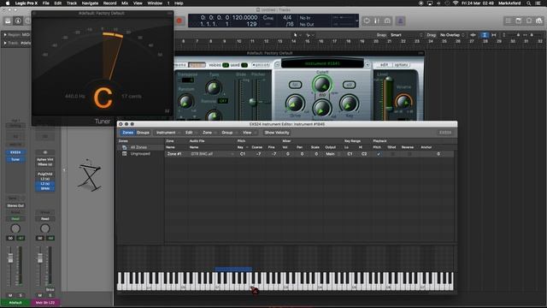
Task: Enable Cycle mode icon in control bar
Action: pos(367,21)
